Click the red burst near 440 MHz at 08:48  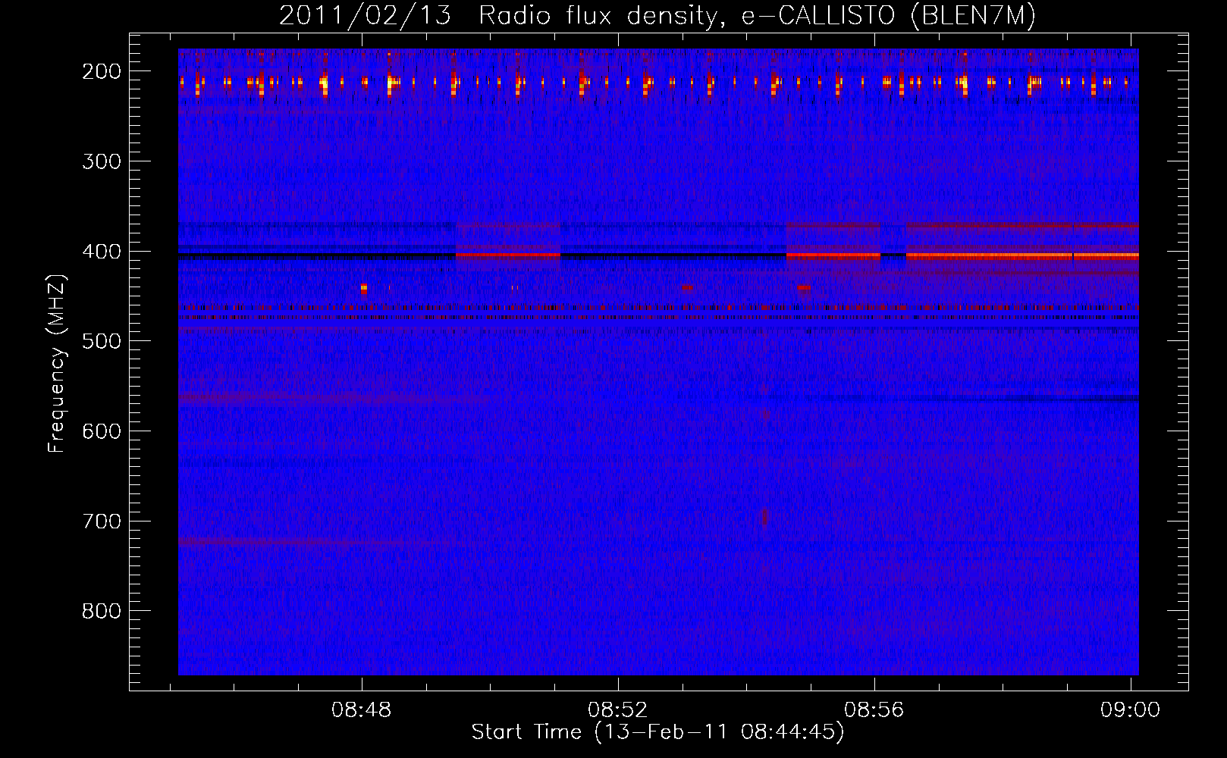(x=364, y=288)
